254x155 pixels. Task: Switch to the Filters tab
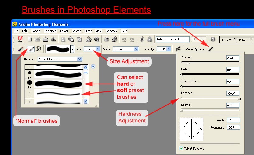point(243,40)
